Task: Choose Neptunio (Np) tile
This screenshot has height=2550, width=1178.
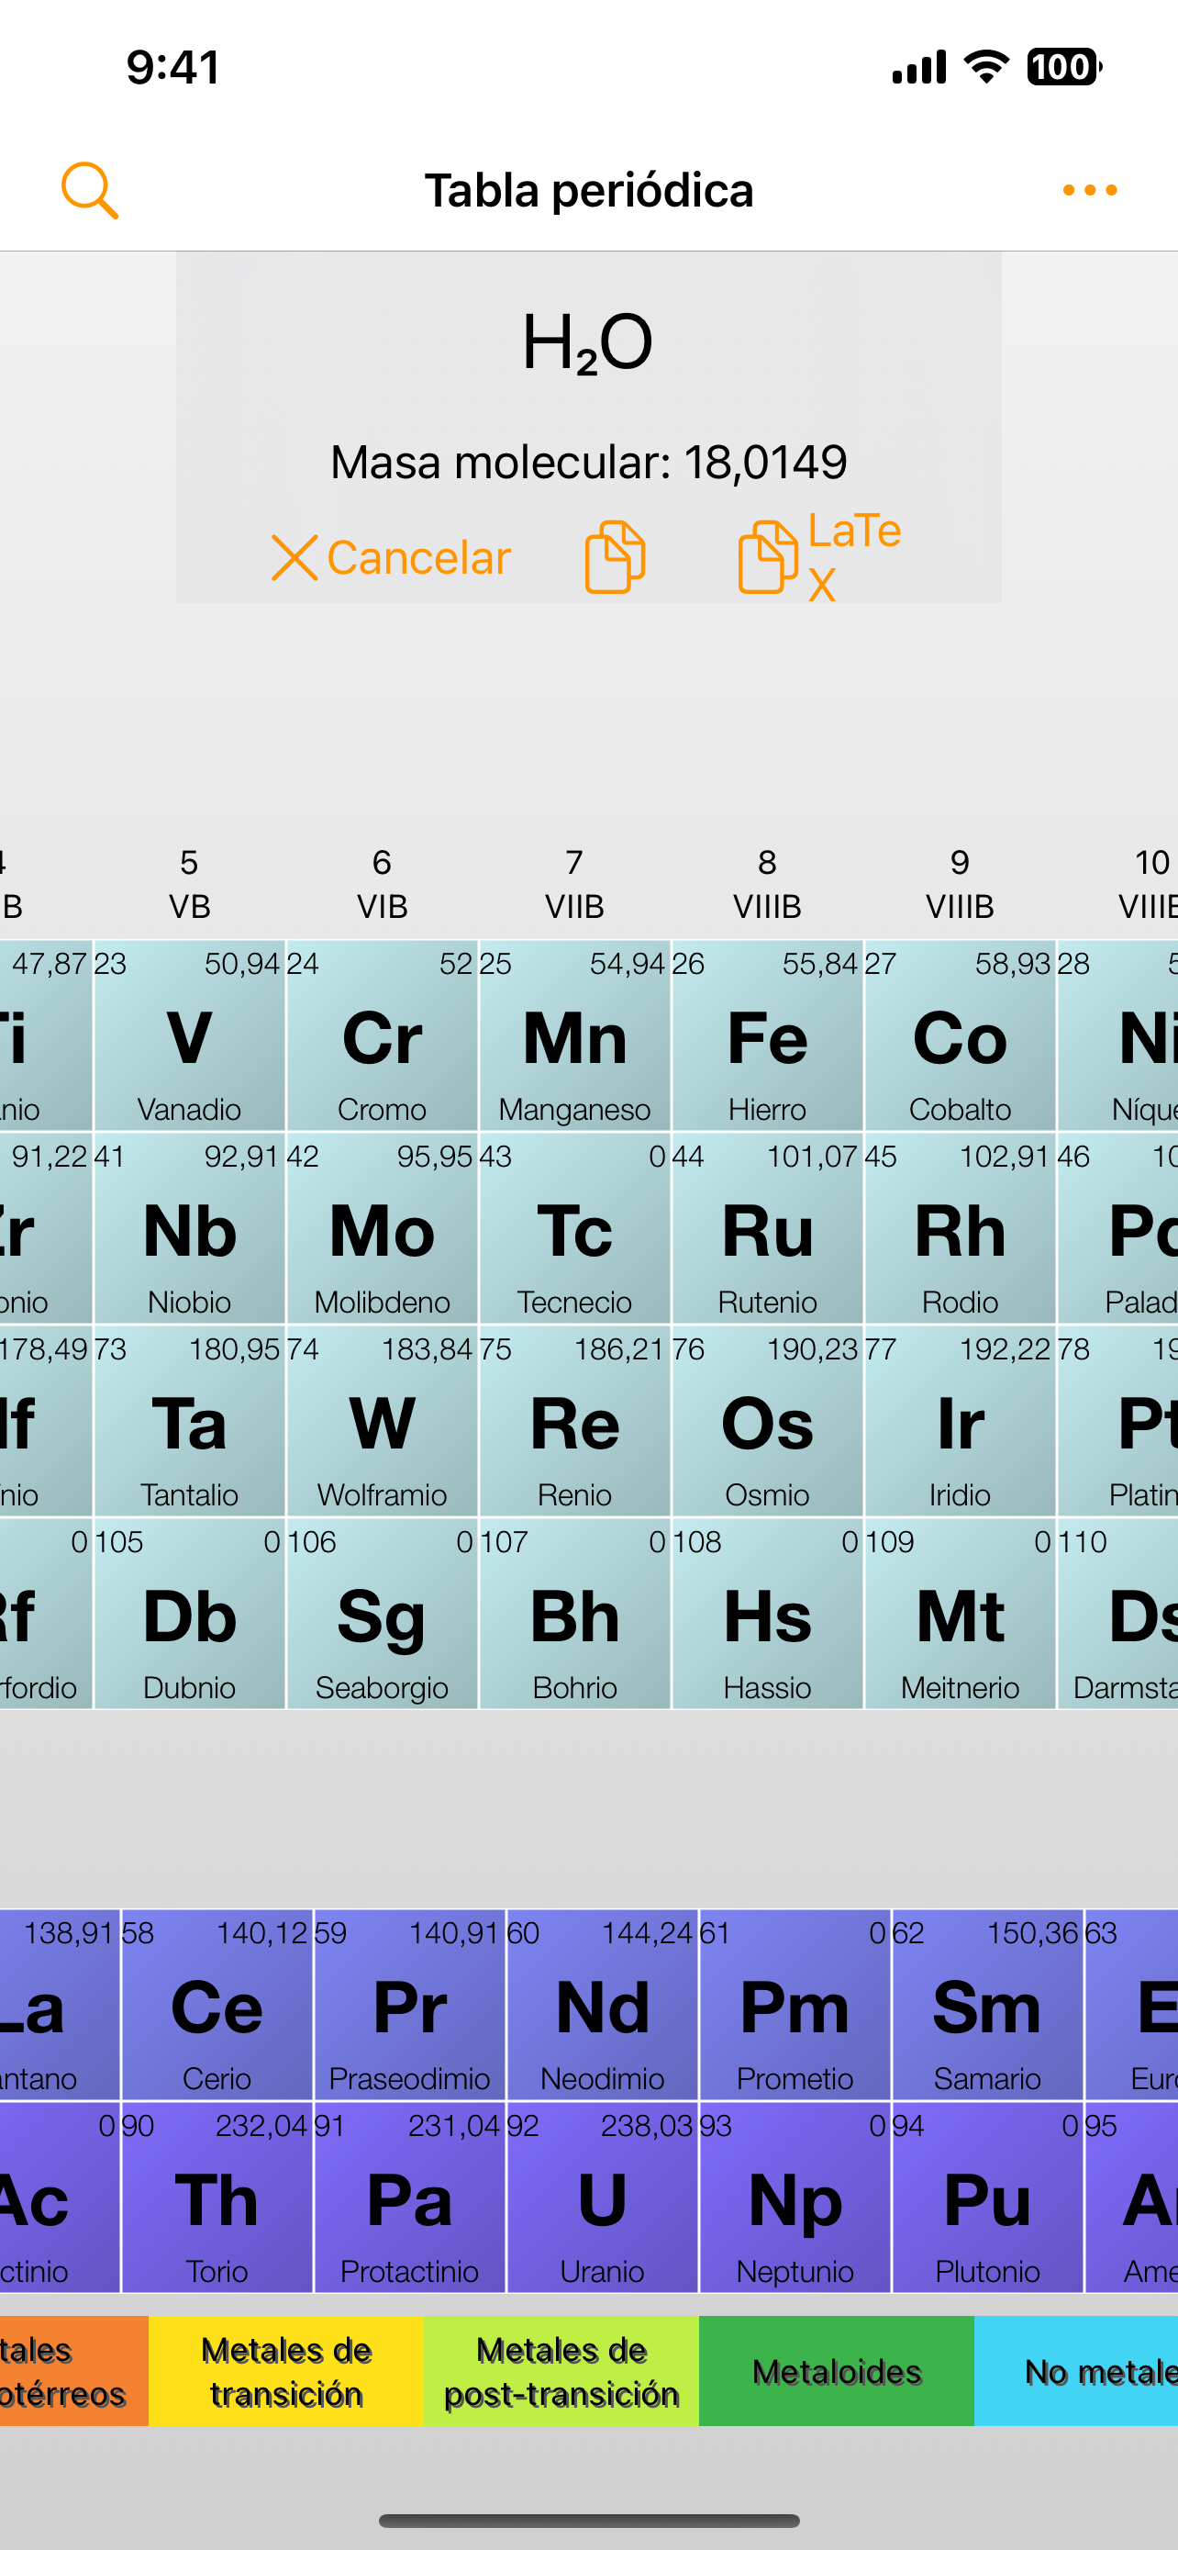Action: click(795, 2198)
